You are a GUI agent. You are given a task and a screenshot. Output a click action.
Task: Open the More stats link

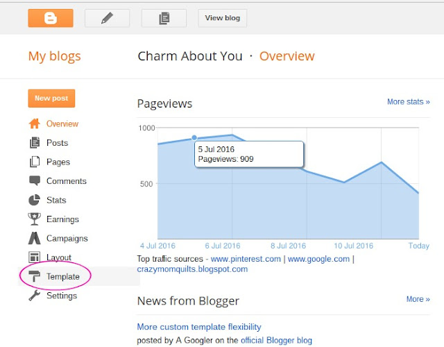[x=408, y=102]
